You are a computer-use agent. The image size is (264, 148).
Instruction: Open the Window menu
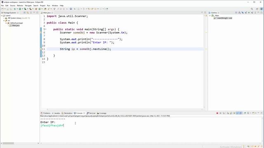point(55,5)
